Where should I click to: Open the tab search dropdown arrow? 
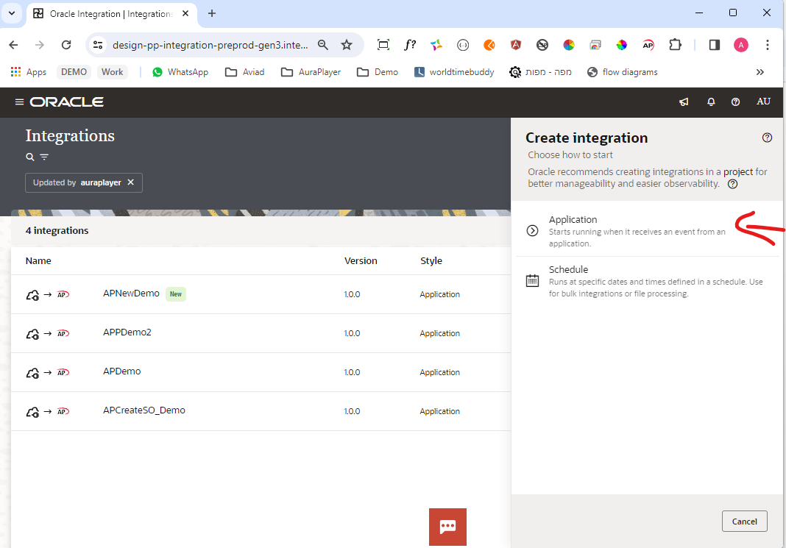12,13
